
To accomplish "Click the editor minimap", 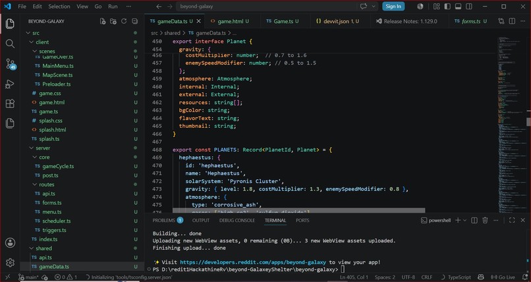I will click(x=511, y=124).
